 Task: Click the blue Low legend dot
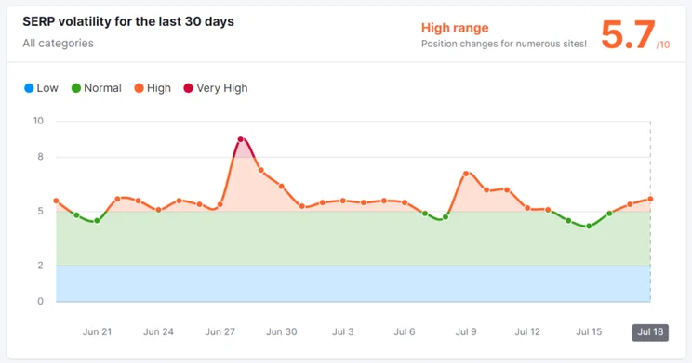pos(29,88)
